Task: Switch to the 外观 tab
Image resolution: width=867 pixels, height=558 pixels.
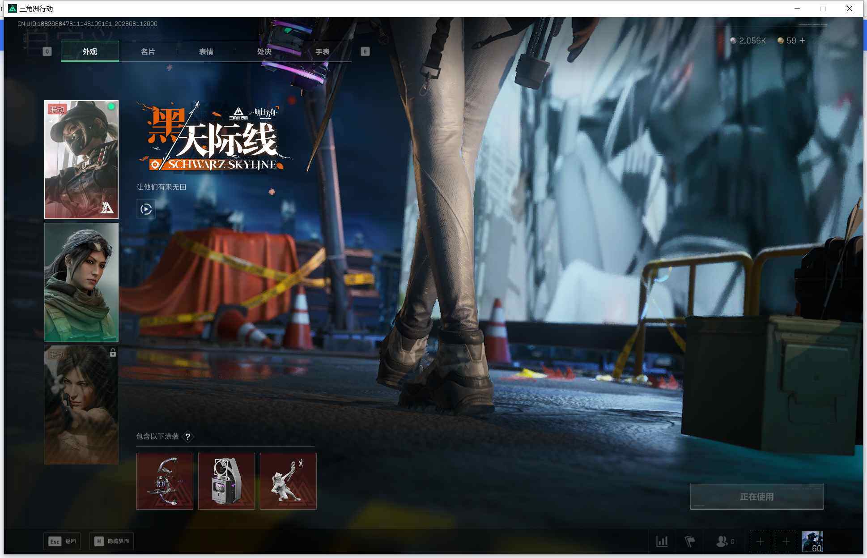Action: (x=90, y=51)
